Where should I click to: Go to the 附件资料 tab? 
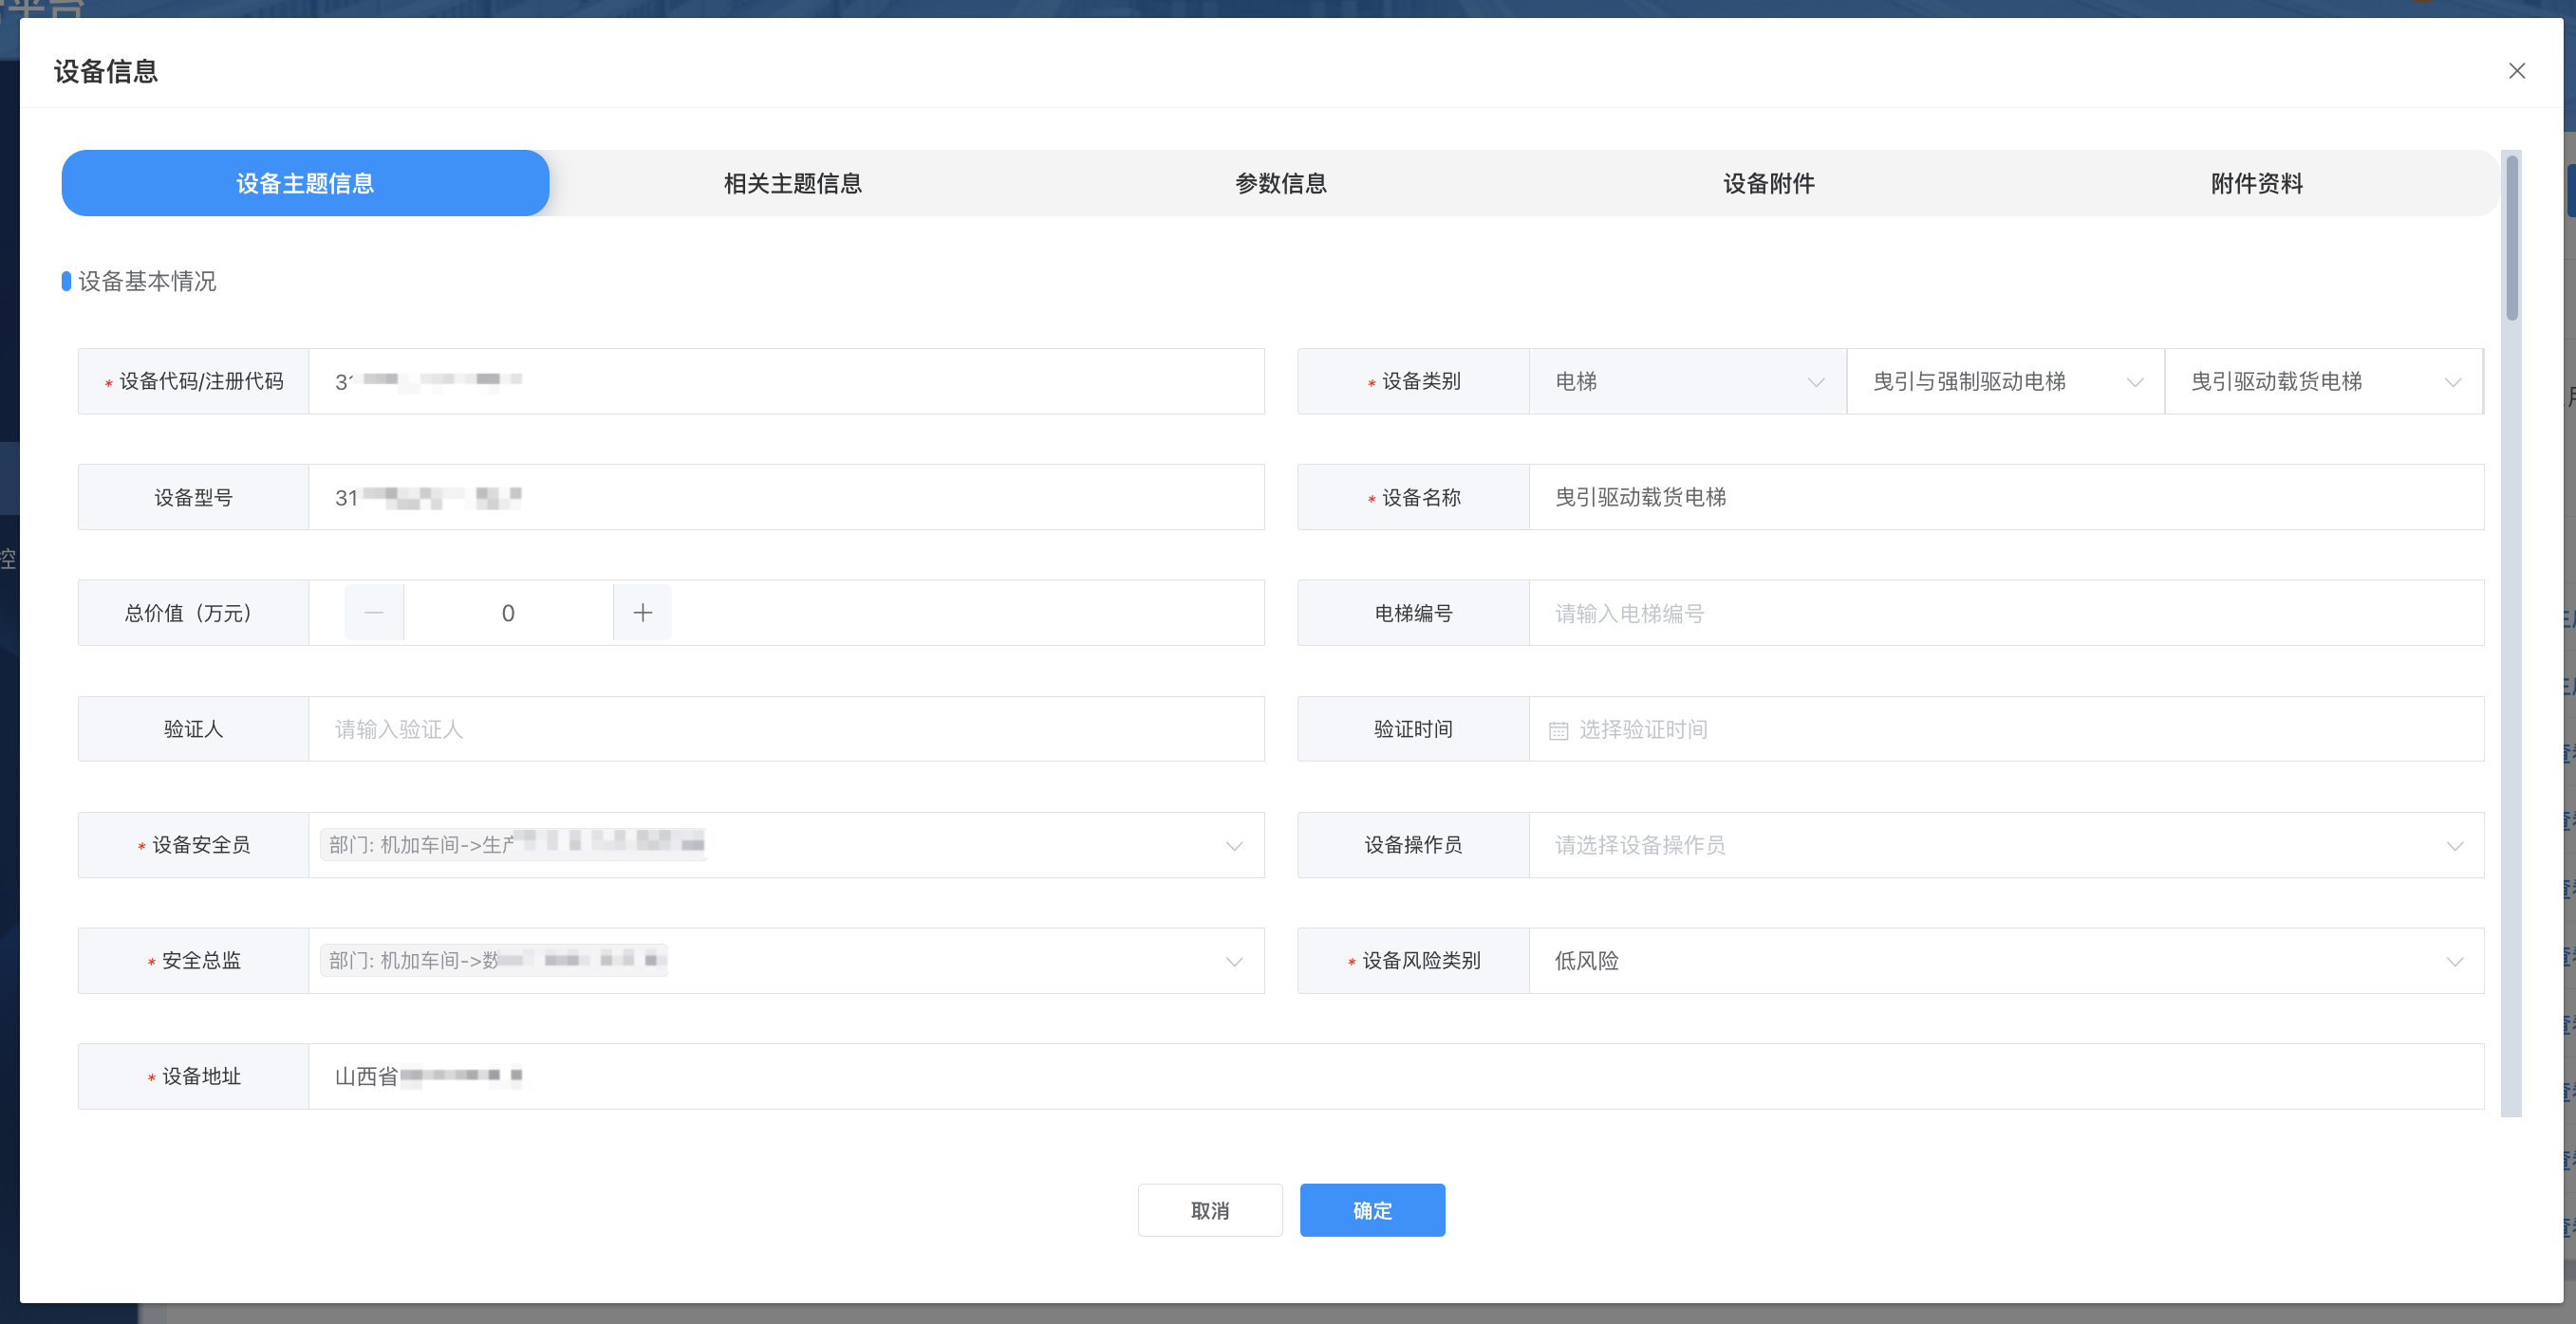pyautogui.click(x=2256, y=184)
